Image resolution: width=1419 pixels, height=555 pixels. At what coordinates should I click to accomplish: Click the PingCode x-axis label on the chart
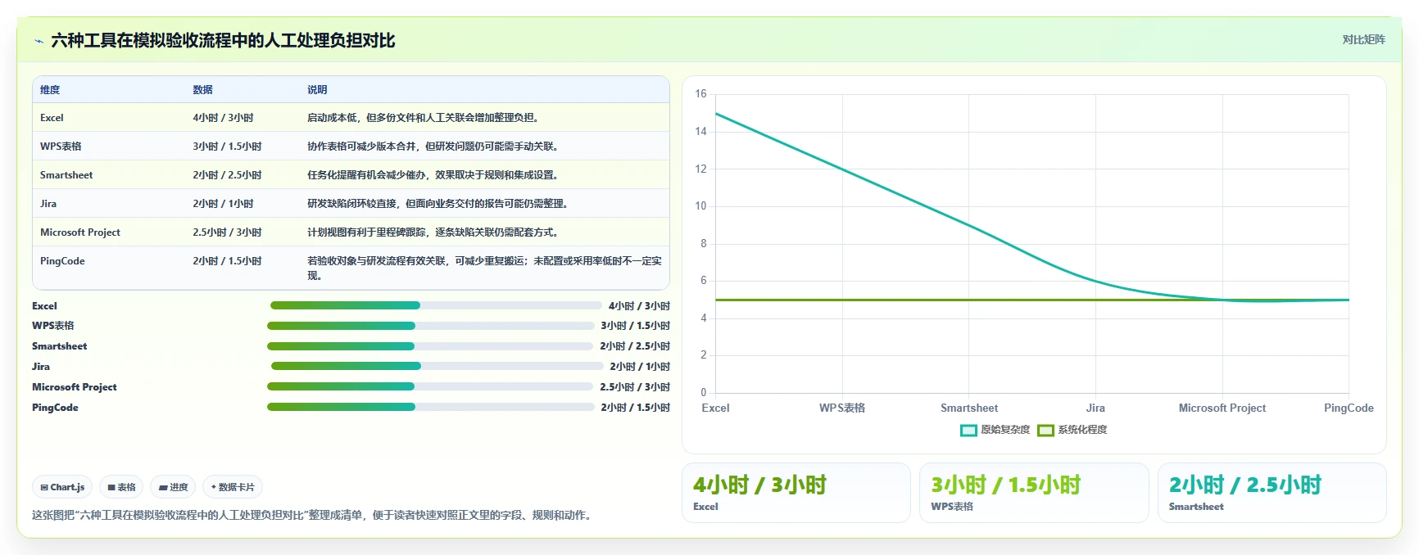point(1349,408)
